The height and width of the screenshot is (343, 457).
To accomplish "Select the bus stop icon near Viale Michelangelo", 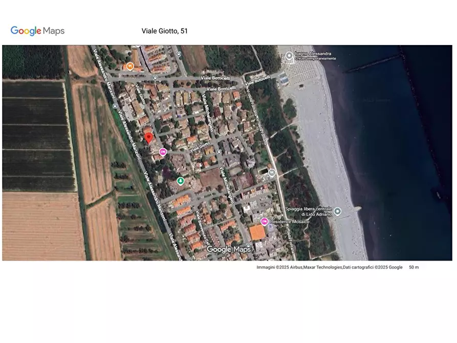I will tap(219, 151).
